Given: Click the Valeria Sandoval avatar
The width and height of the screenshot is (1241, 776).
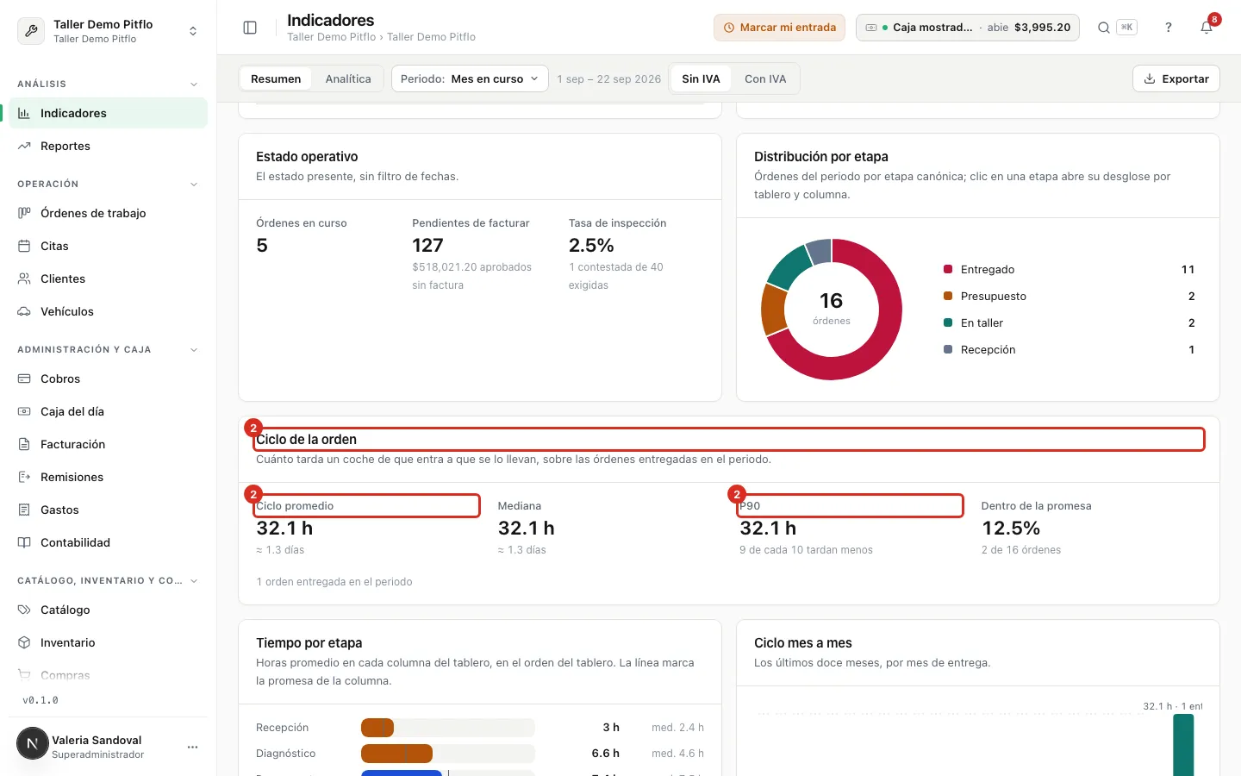Looking at the screenshot, I should [33, 743].
